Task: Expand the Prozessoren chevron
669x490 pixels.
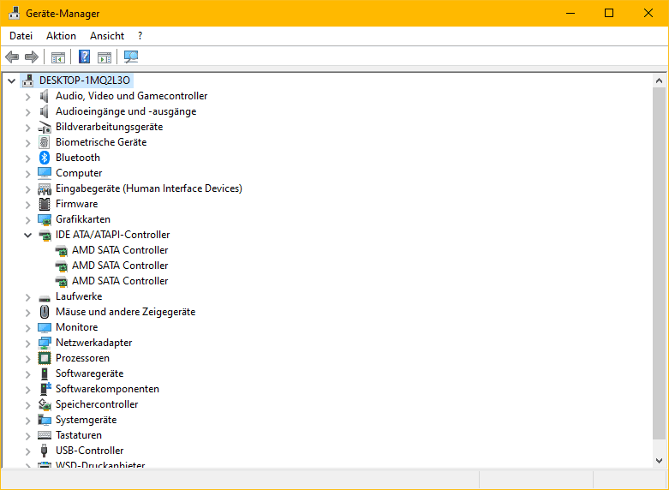Action: pos(27,359)
